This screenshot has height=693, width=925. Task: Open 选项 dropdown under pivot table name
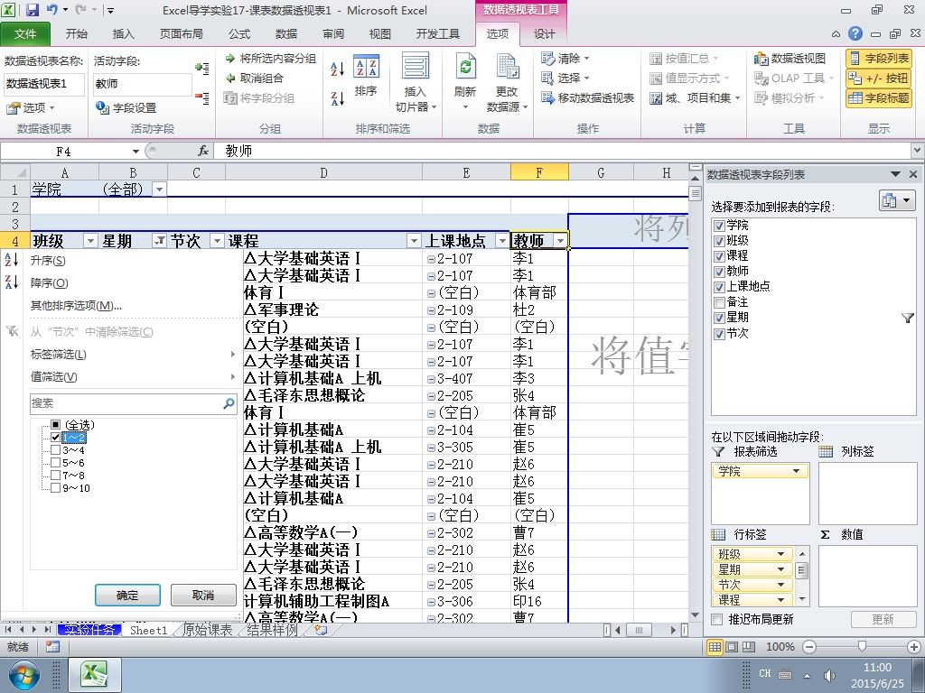30,108
